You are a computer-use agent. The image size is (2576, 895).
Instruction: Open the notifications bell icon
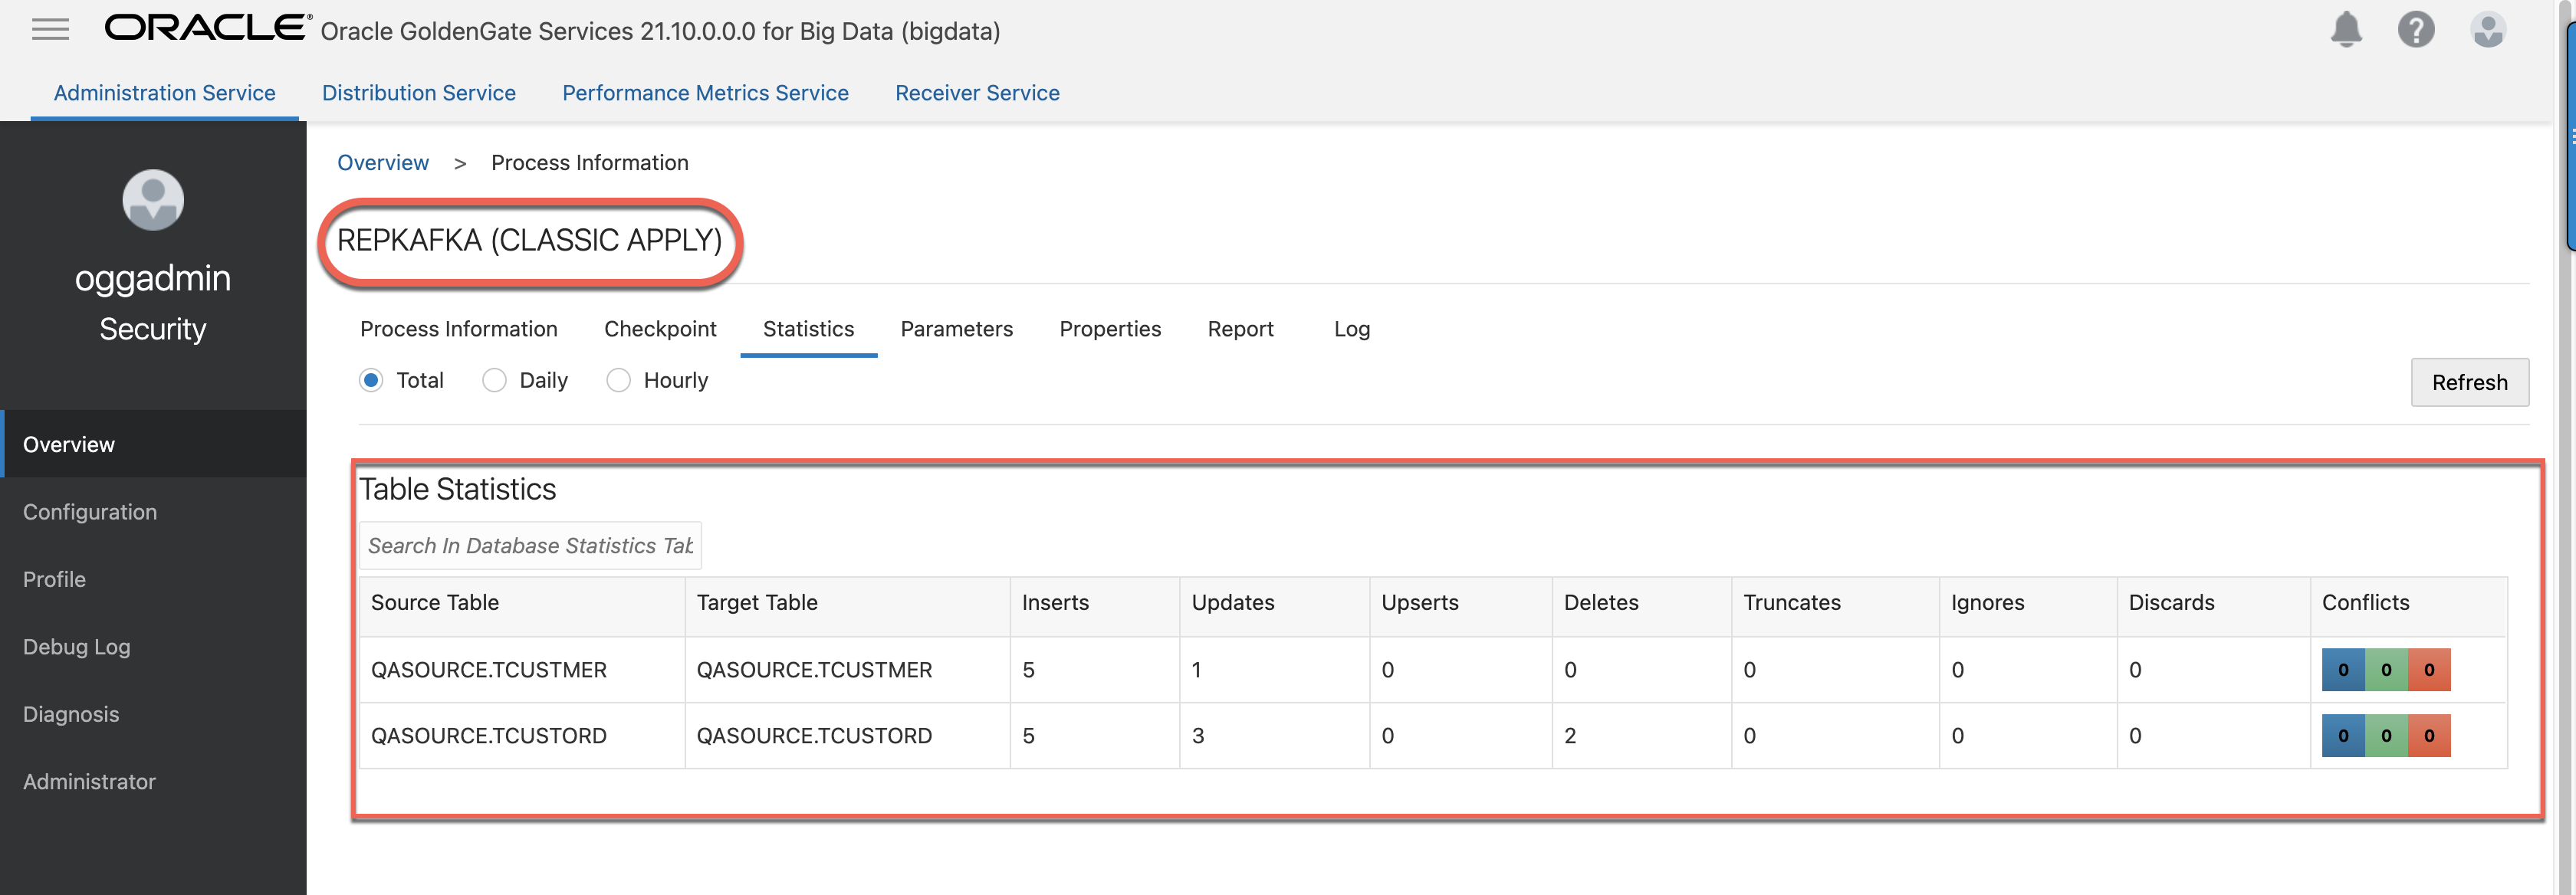tap(2345, 30)
